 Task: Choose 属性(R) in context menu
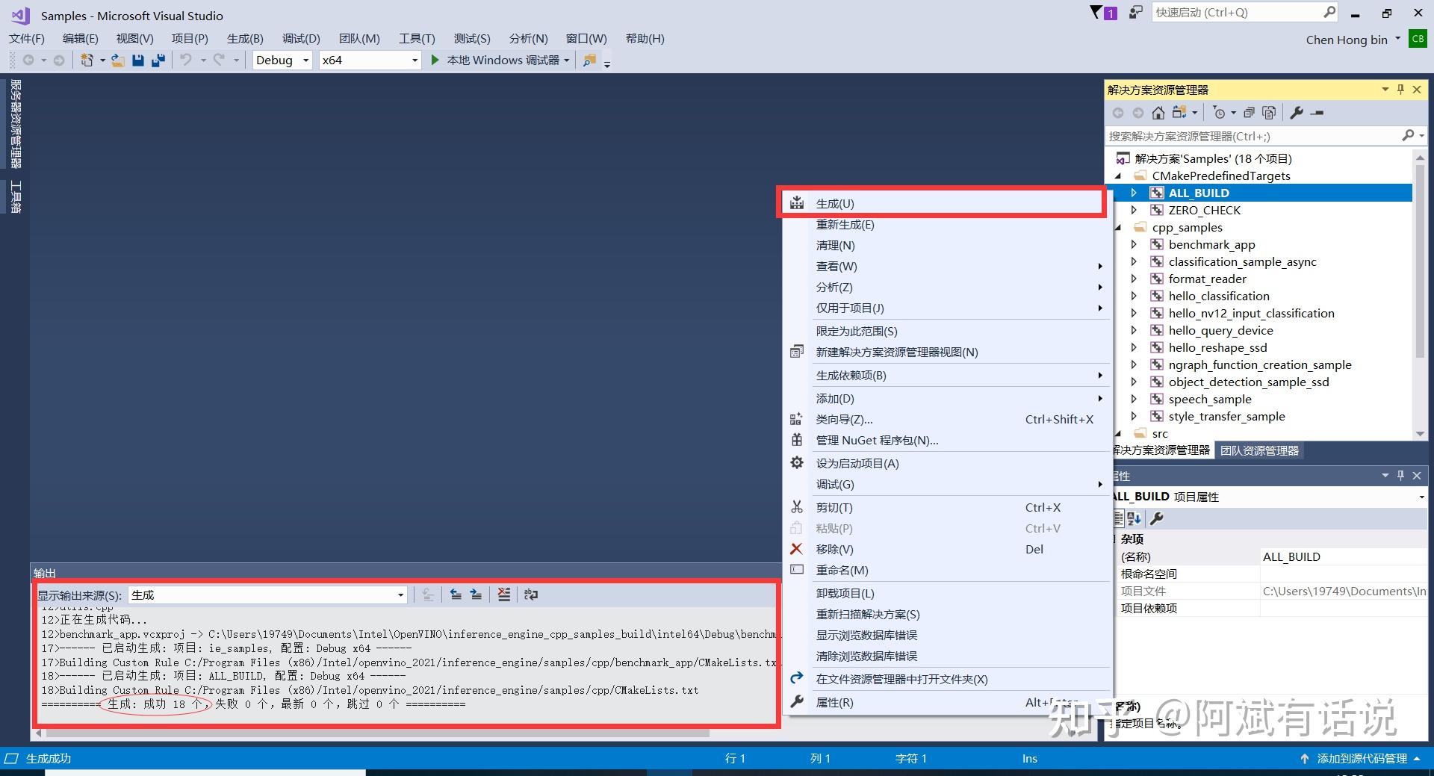946,703
